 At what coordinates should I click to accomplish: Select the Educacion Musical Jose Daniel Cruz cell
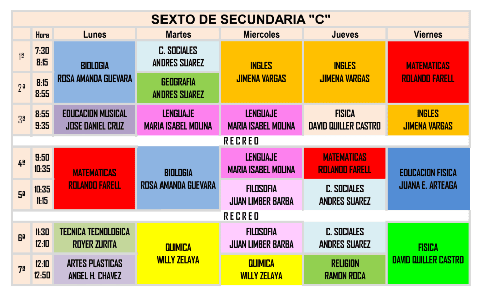(95, 120)
